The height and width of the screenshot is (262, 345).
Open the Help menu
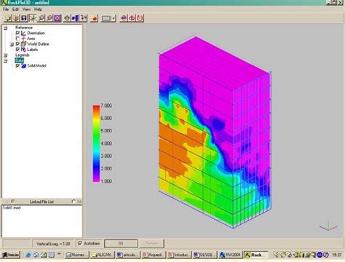click(x=38, y=9)
